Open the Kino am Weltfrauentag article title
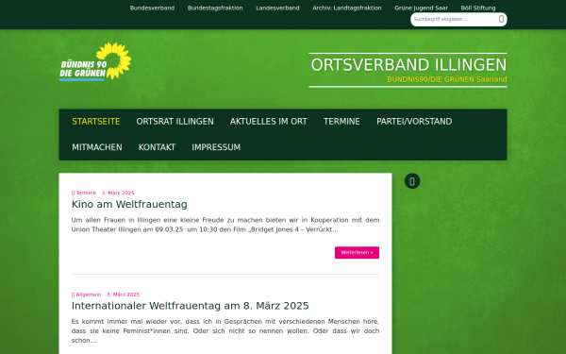Viewport: 566px width, 354px height. 129,205
